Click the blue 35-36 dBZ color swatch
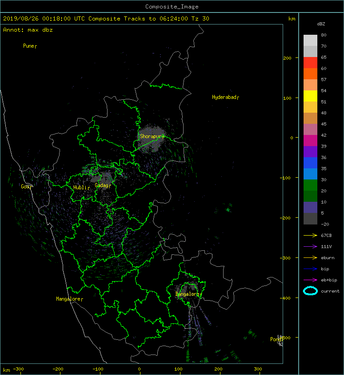The width and height of the screenshot is (344, 375). 310,163
